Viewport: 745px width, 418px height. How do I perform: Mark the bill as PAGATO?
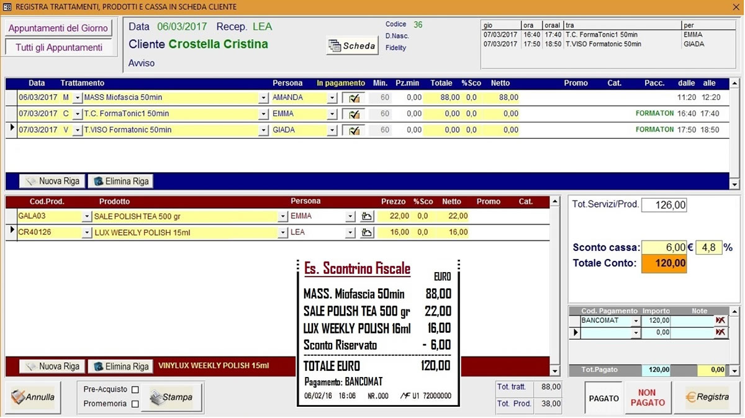coord(603,398)
